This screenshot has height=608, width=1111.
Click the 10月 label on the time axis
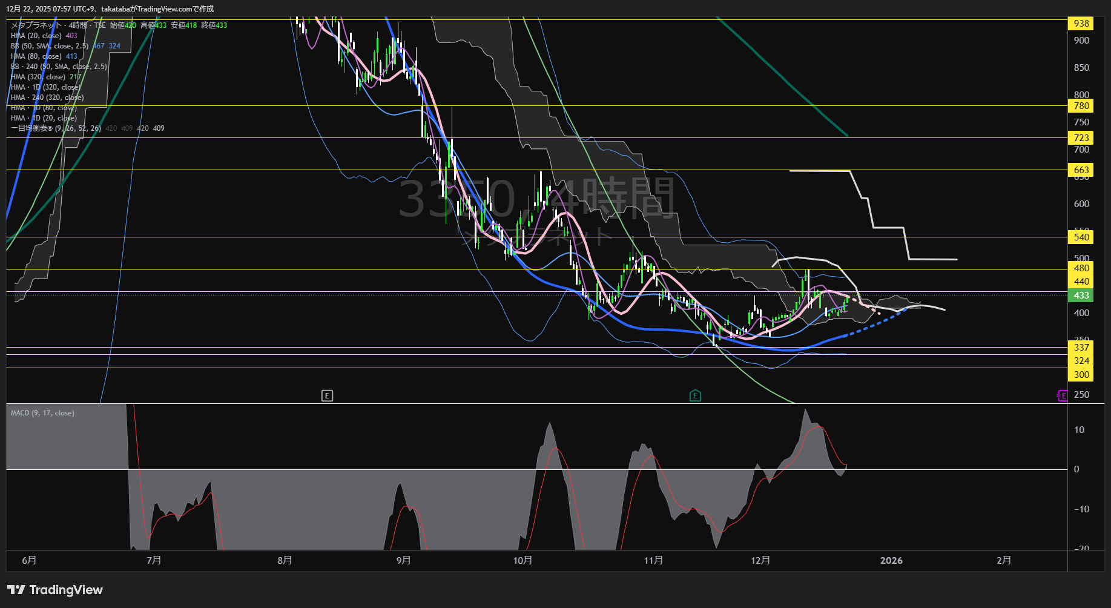pos(523,561)
